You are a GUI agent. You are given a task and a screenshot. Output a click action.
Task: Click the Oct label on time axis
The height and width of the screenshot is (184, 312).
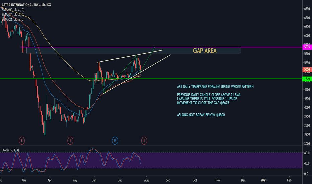(194, 180)
